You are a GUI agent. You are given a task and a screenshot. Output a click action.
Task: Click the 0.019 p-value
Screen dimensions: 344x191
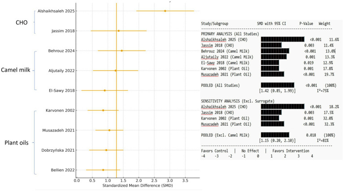click(309, 63)
